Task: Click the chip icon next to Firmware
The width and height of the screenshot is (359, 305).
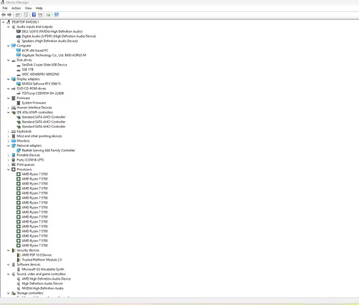Action: 13,98
